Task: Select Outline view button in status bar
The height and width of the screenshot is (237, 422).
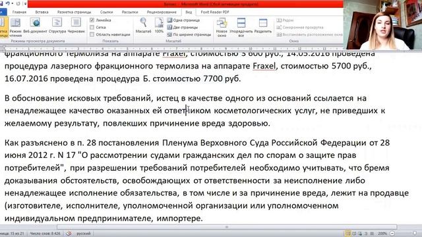Action: click(x=367, y=234)
